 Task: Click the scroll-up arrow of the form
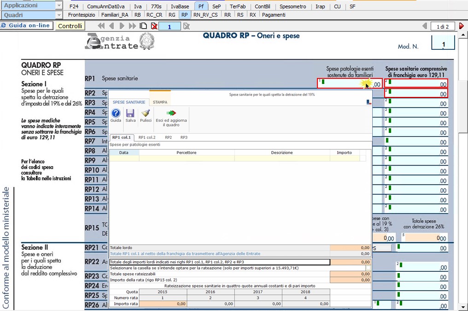pos(463,35)
